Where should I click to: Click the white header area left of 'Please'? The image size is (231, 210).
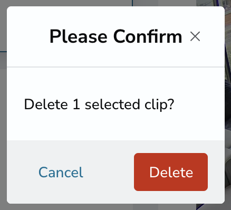pos(28,36)
